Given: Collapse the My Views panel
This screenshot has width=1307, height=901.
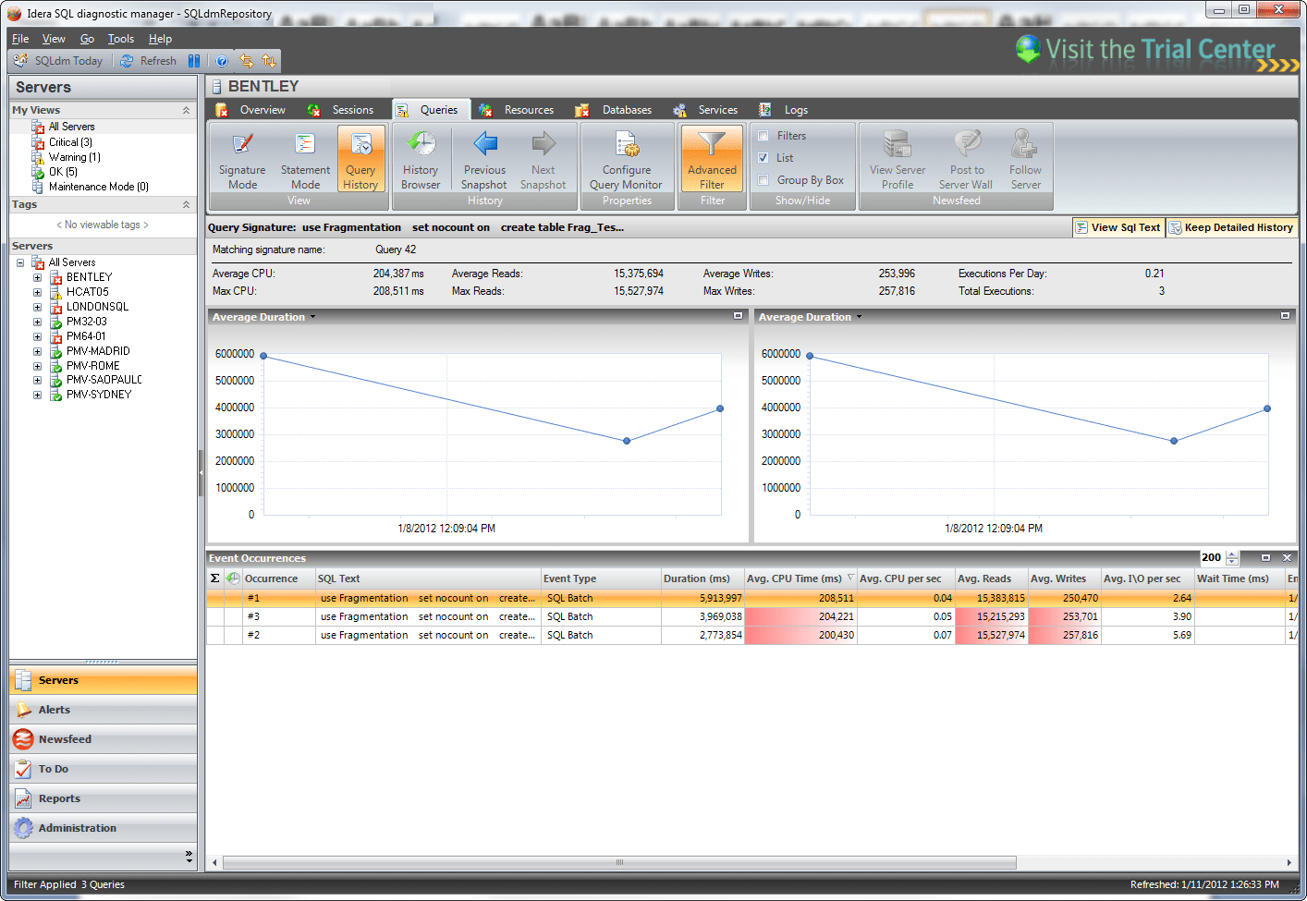Looking at the screenshot, I should coord(187,109).
